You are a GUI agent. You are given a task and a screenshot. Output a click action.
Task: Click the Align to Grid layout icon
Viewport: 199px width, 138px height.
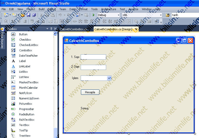click(6, 21)
